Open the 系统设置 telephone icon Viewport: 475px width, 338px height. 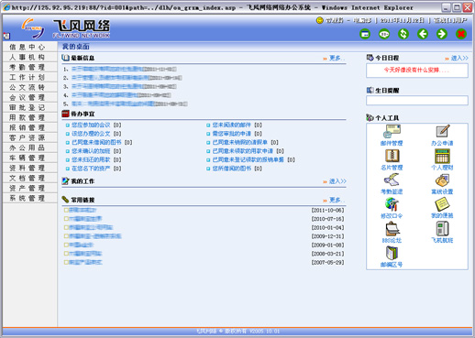(x=442, y=180)
